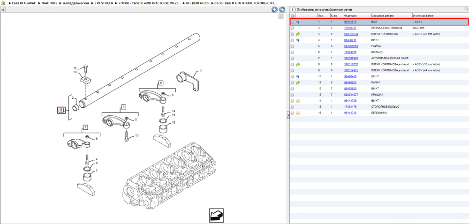
Task: Collapse the parts panel using the splitter arrow
Action: coord(288,114)
